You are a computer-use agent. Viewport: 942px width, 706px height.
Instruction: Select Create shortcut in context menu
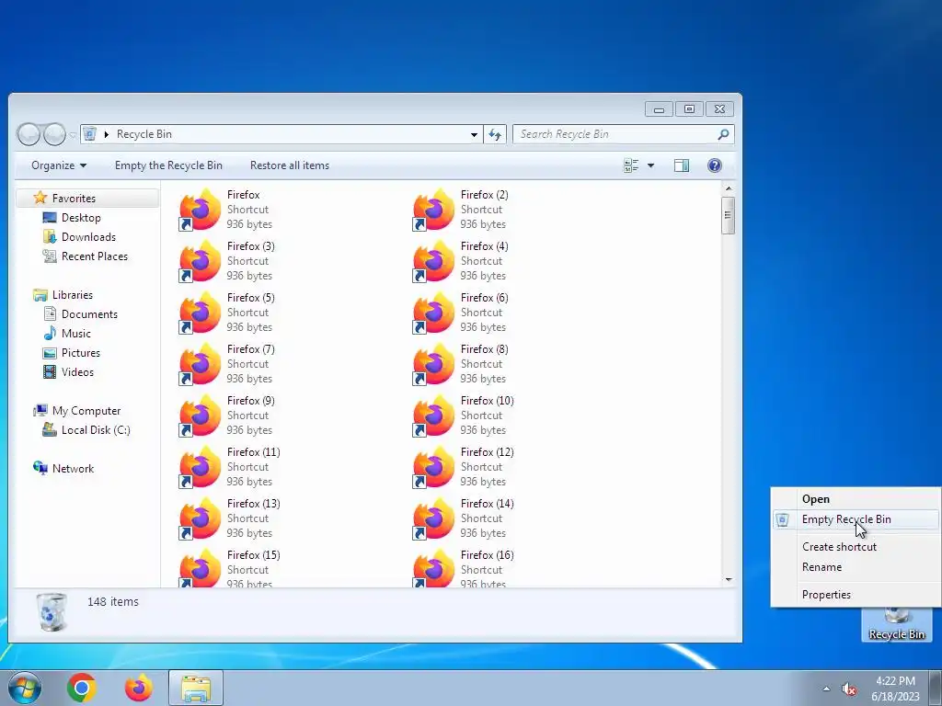pyautogui.click(x=839, y=547)
